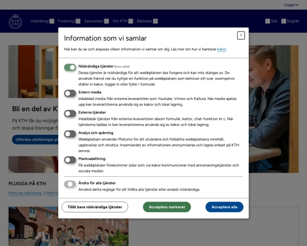Switch site language to English
The width and height of the screenshot is (307, 246).
293,21
